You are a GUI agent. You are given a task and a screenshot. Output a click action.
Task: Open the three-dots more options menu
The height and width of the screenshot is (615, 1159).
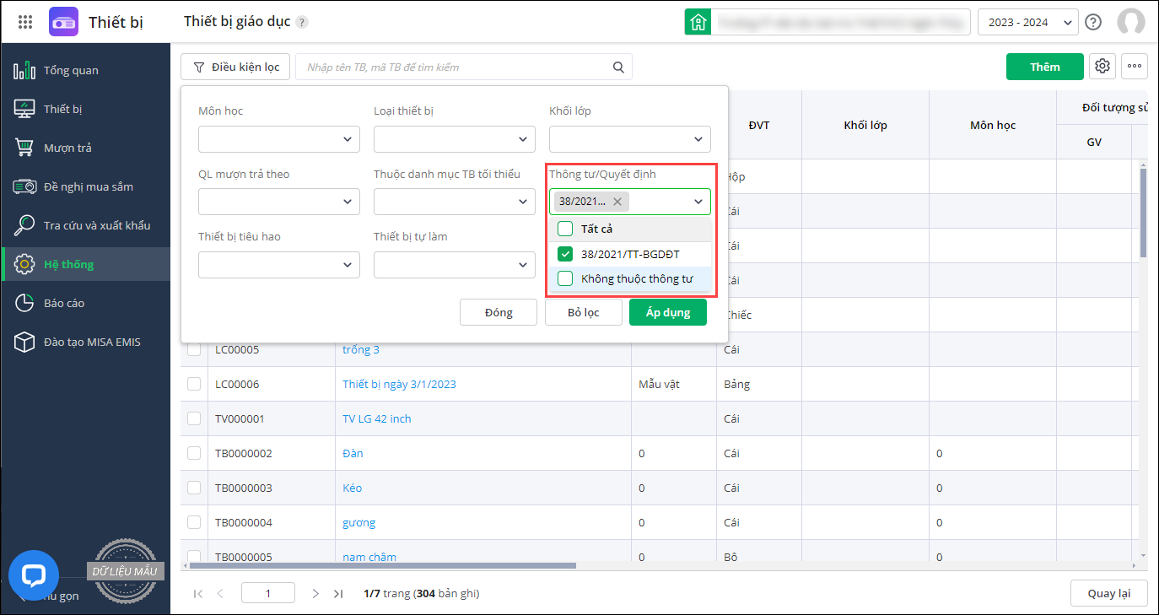[1135, 67]
